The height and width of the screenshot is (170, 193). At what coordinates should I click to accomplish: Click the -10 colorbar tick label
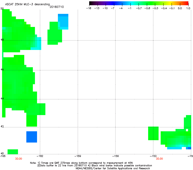[105, 8]
